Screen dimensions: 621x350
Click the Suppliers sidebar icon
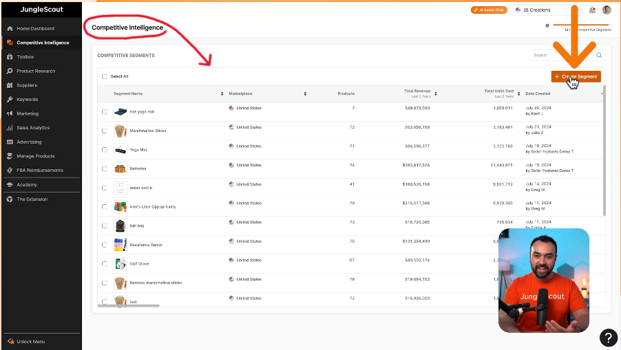pyautogui.click(x=10, y=85)
